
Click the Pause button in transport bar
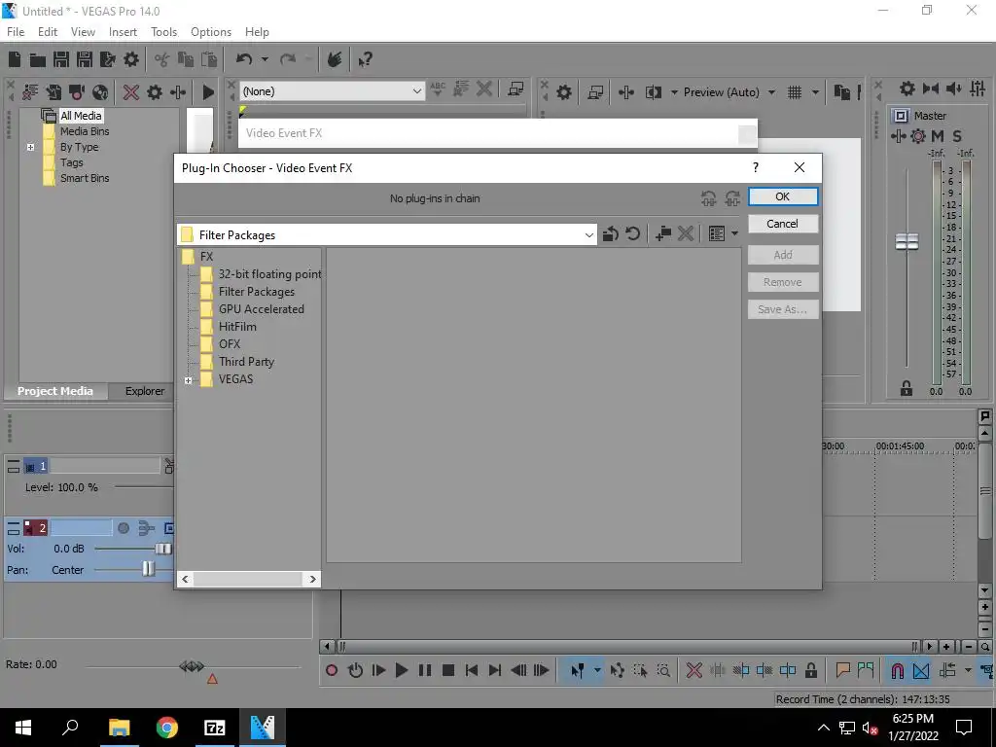425,670
